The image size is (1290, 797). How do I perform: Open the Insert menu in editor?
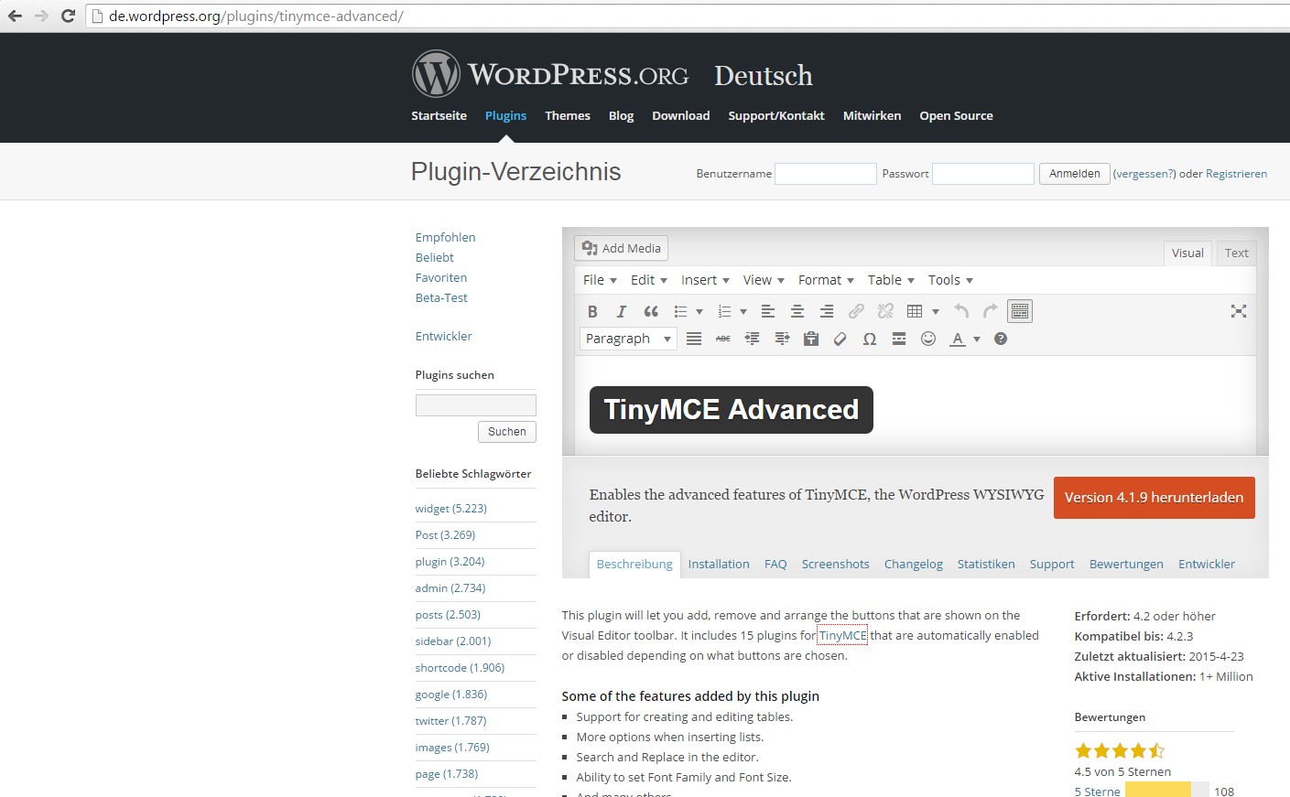pyautogui.click(x=705, y=280)
